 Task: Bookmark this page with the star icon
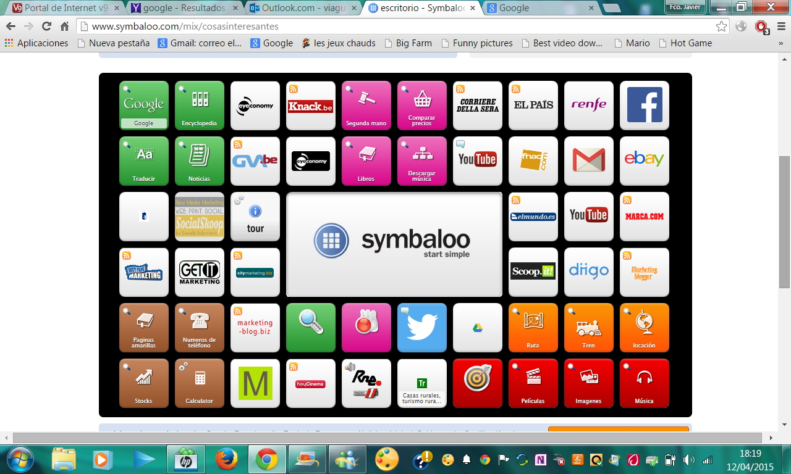click(721, 27)
